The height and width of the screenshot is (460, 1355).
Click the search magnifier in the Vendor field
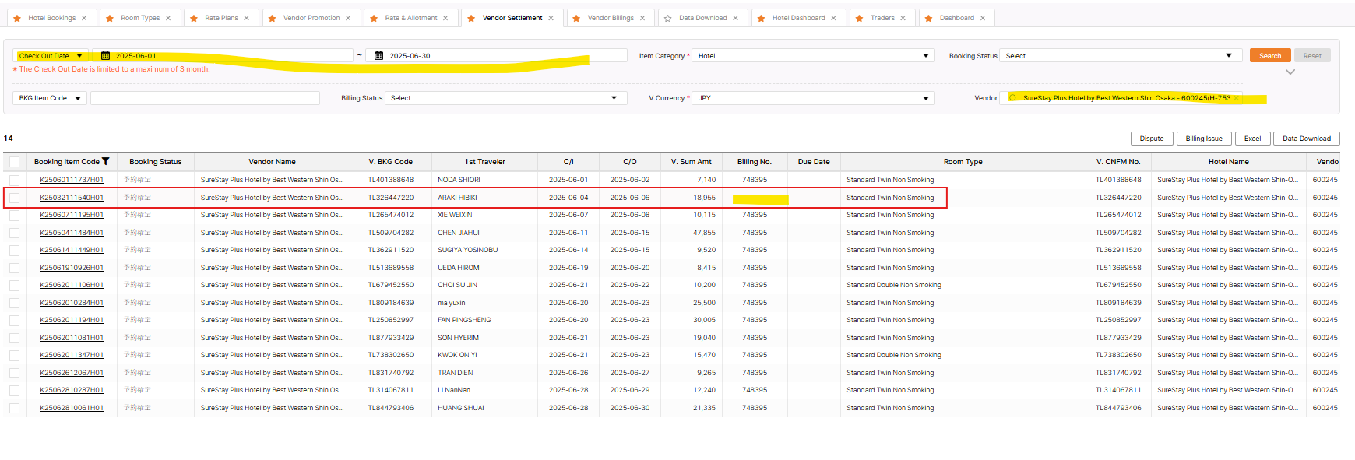coord(1012,98)
